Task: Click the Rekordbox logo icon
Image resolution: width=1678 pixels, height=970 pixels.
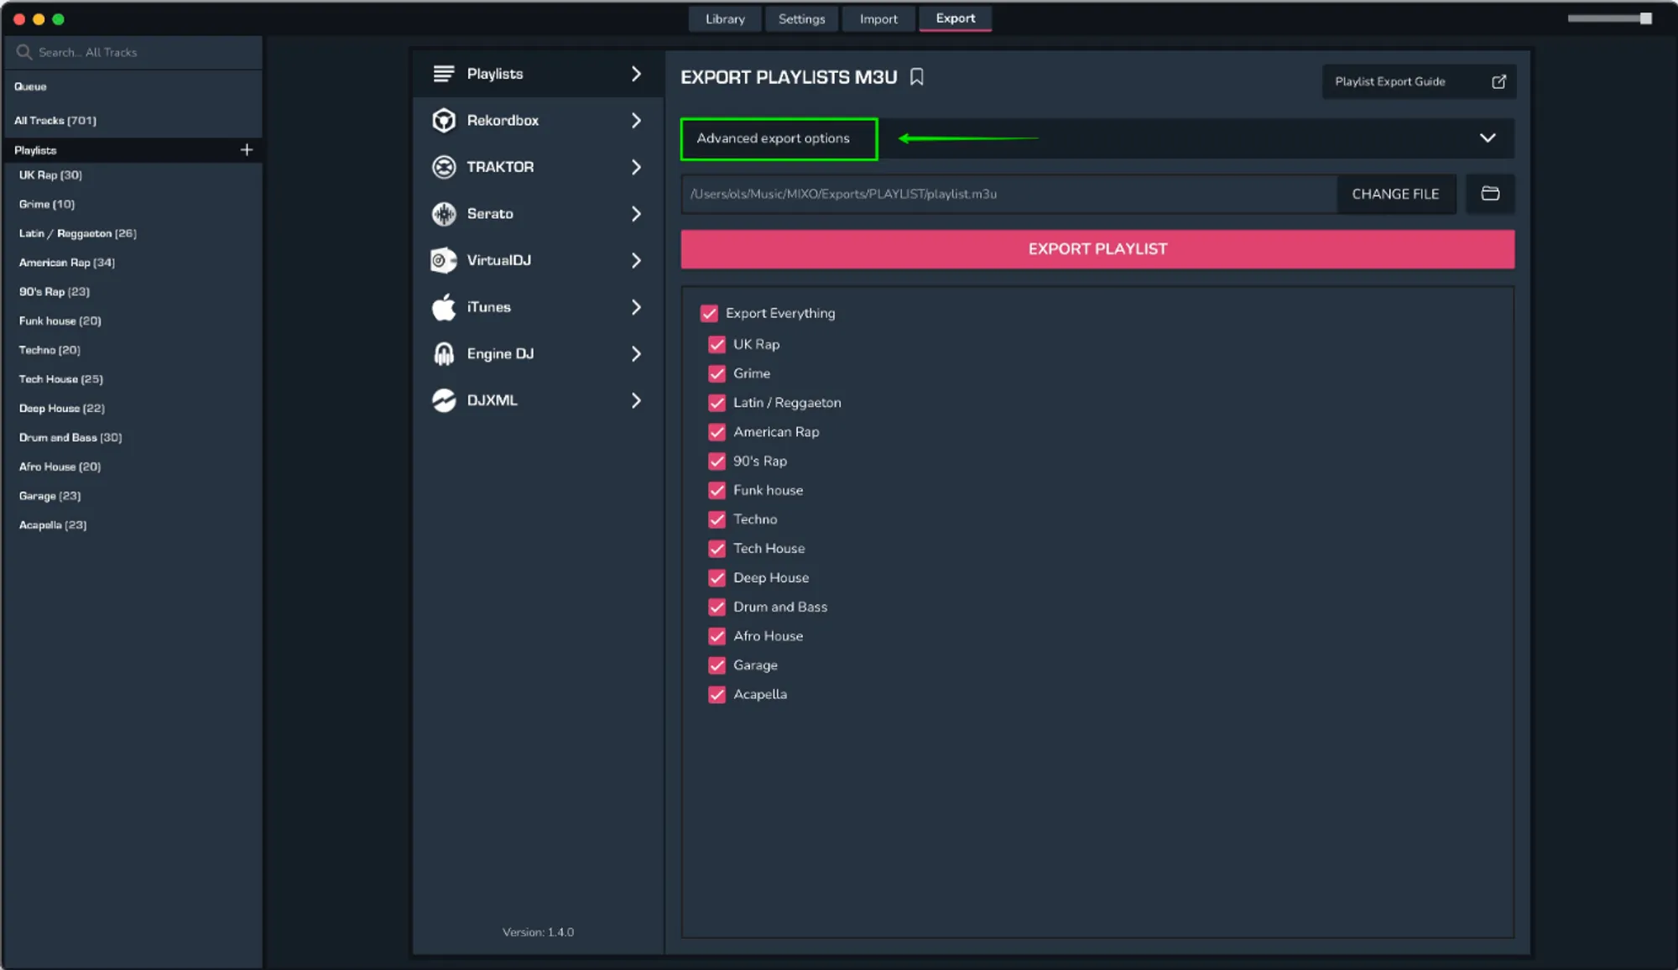Action: coord(444,121)
